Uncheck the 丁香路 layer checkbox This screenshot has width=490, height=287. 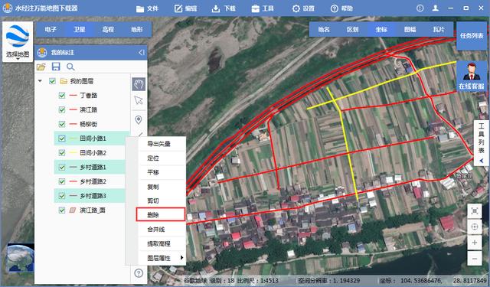click(x=62, y=95)
